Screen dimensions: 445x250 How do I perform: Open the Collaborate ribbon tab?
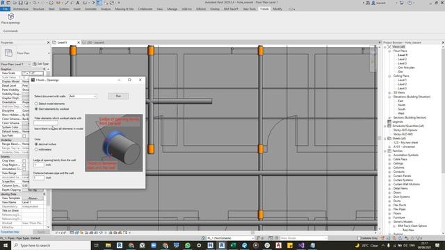(x=145, y=9)
